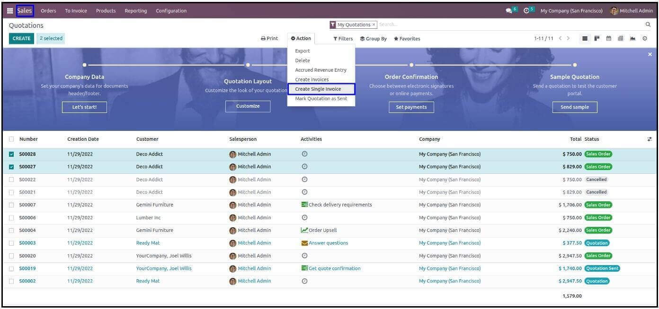
Task: Check the S00004 row checkbox
Action: [11, 231]
